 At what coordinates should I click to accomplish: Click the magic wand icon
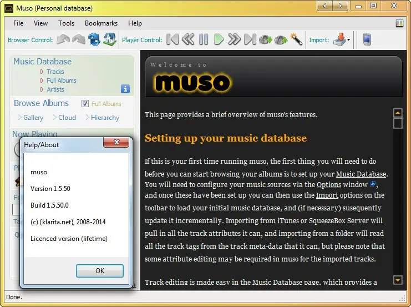(x=296, y=39)
